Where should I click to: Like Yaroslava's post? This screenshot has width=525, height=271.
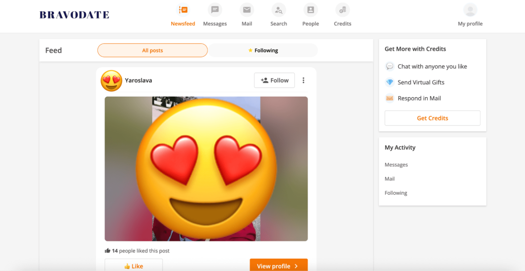tap(134, 265)
